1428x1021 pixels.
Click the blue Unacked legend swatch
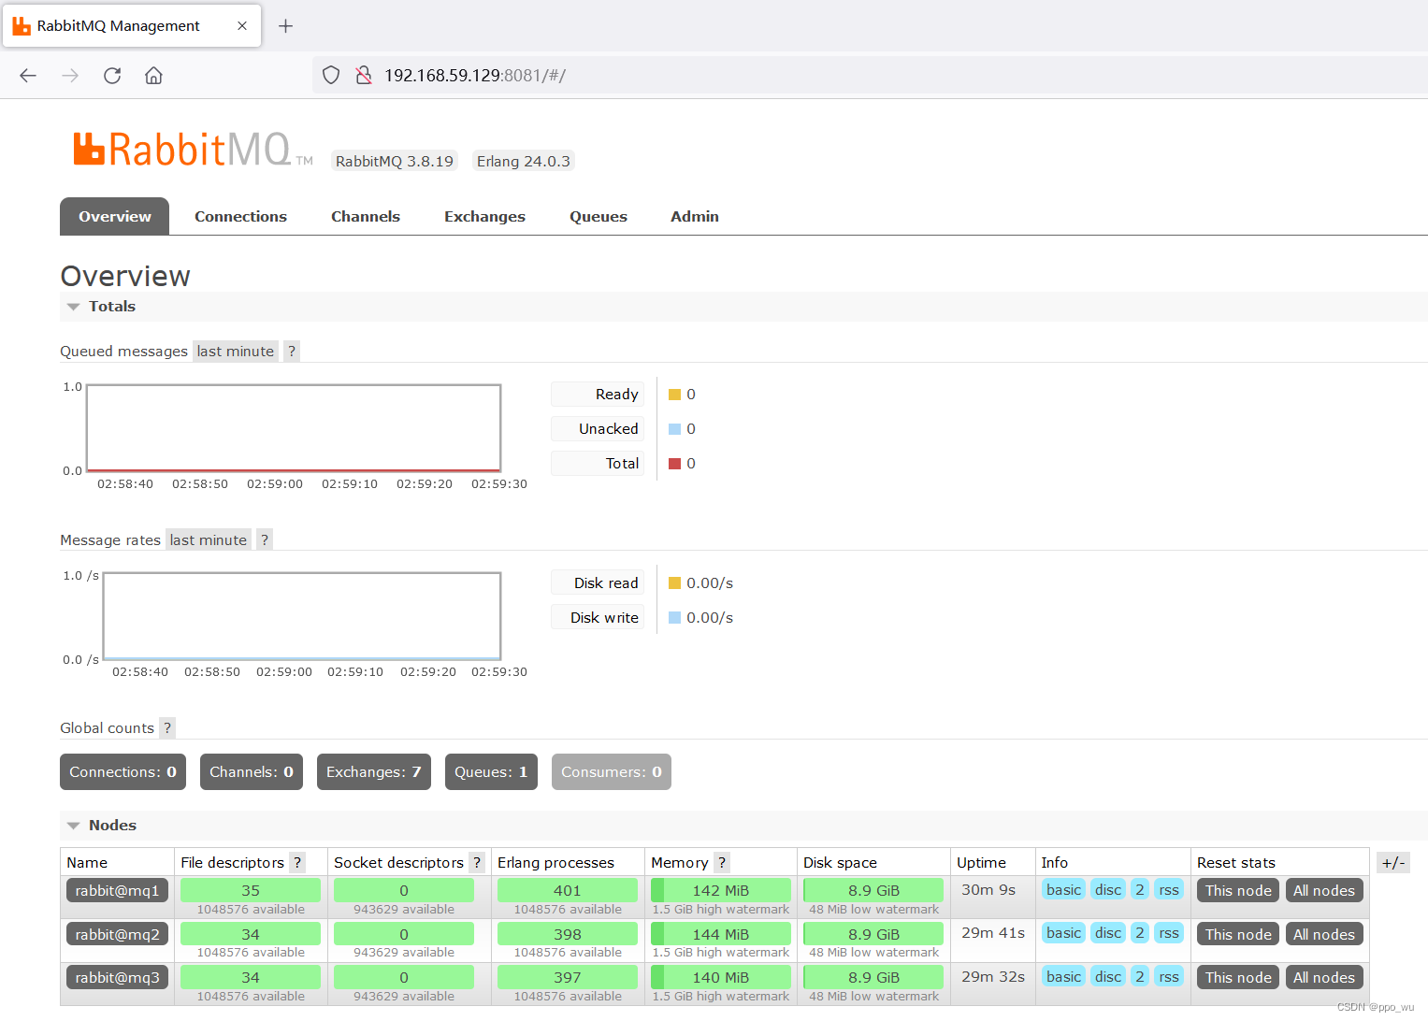674,429
